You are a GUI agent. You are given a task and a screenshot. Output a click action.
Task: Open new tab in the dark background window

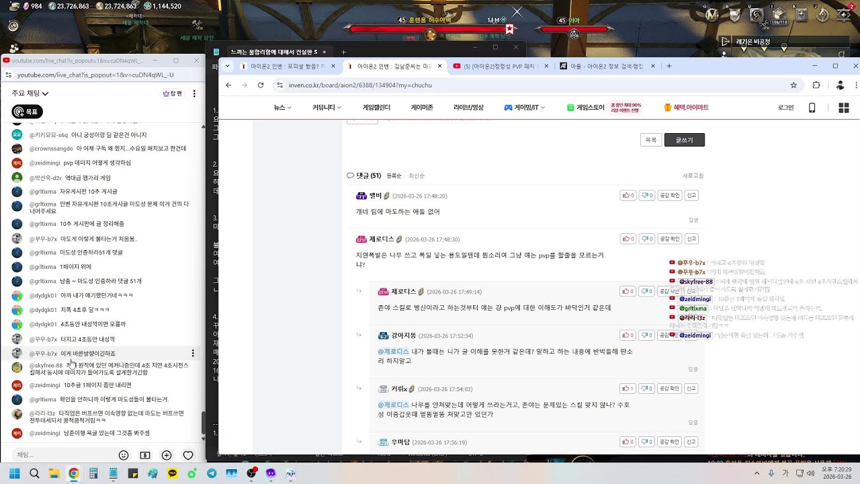(343, 52)
